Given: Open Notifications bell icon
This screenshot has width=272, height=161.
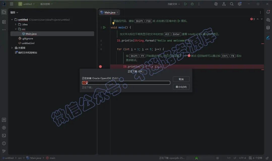Looking at the screenshot, I should pyautogui.click(x=268, y=12).
